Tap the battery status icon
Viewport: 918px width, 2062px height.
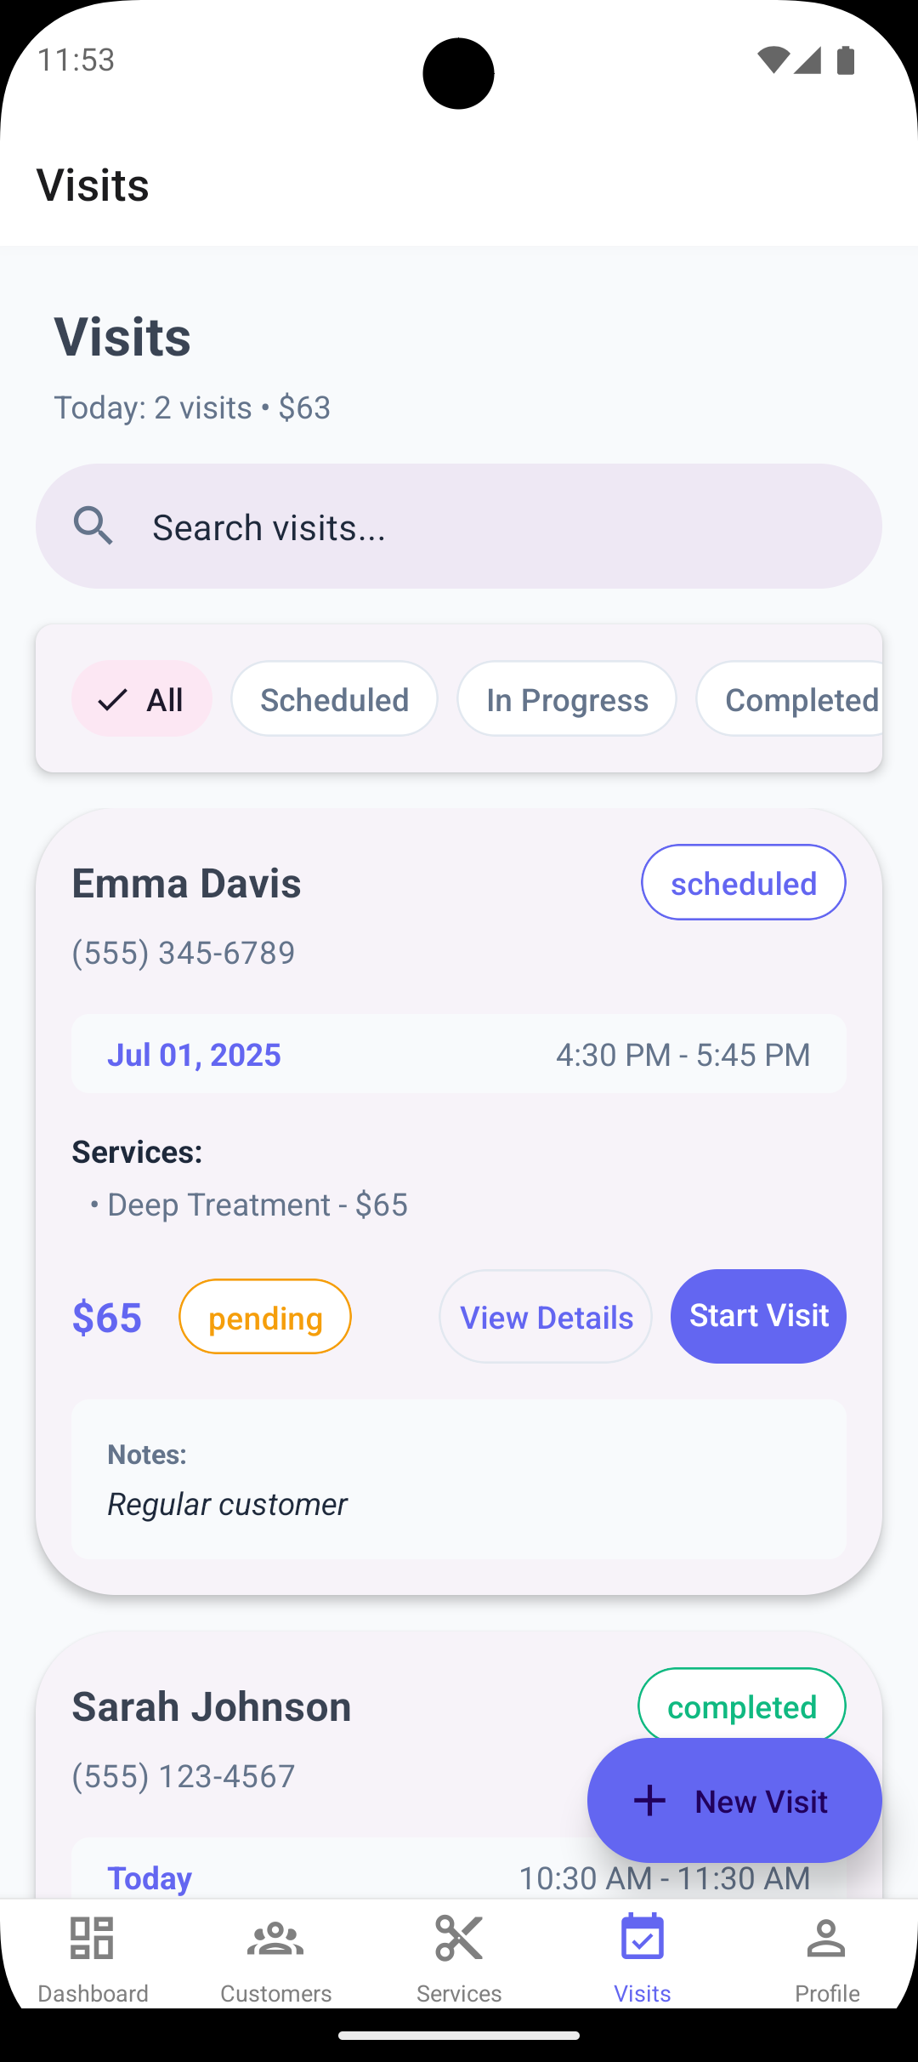[846, 60]
